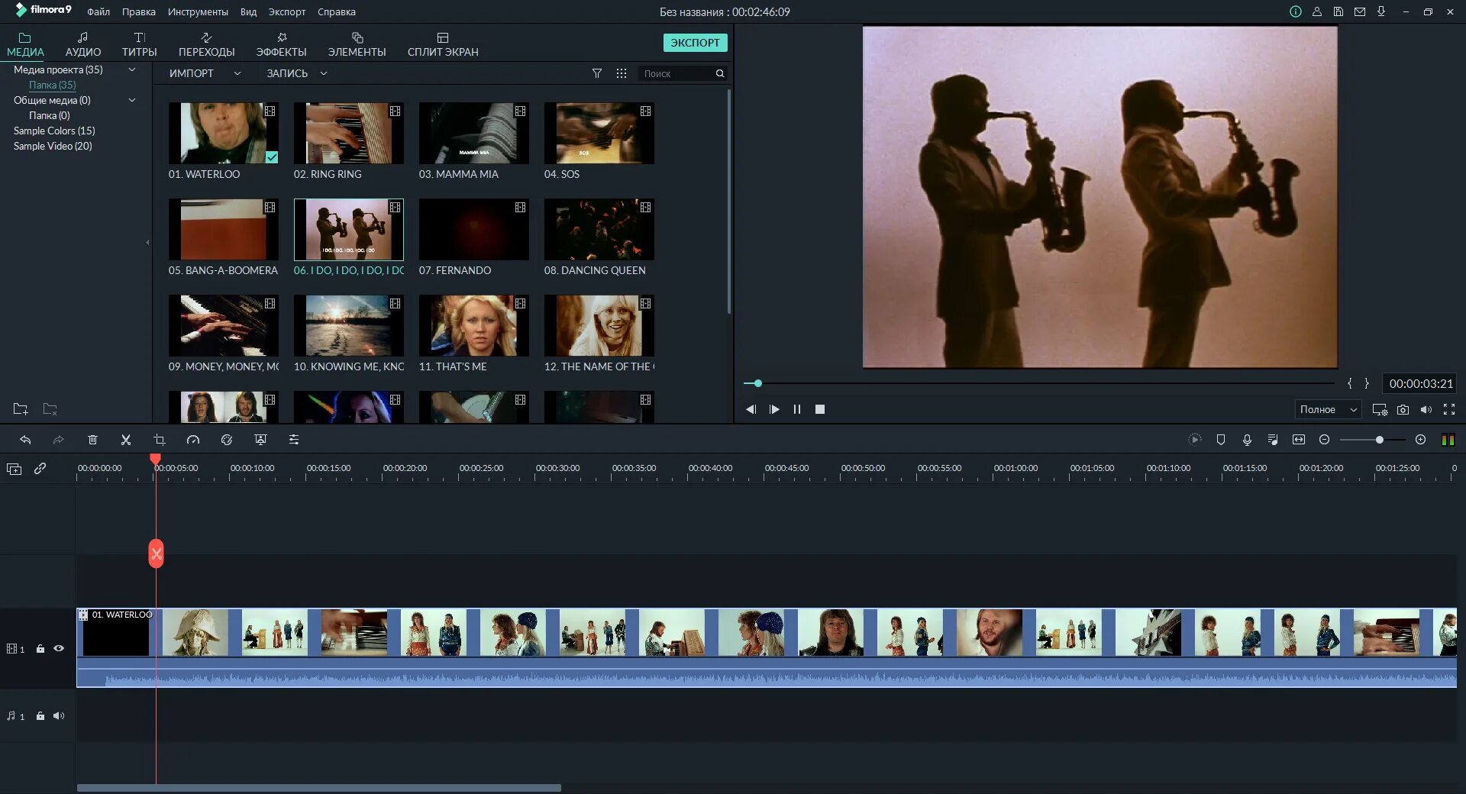
Task: Record voiceover with the microphone icon
Action: pyautogui.click(x=1247, y=440)
